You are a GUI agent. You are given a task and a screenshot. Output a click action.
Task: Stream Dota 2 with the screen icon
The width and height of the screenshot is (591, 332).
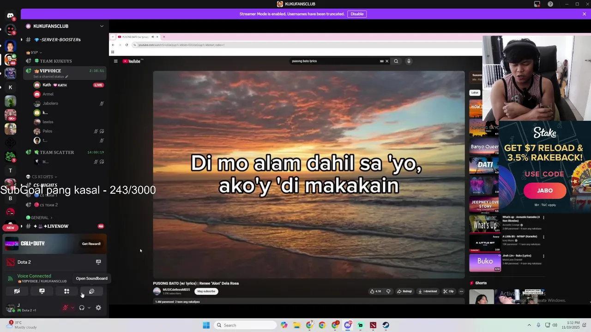(98, 262)
